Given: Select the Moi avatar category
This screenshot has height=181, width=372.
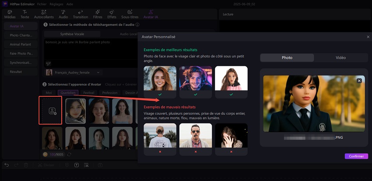Looking at the screenshot, I should (49, 92).
